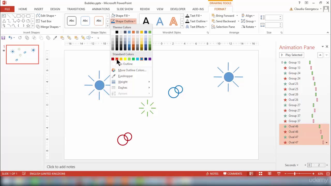Insert a Text Box from ribbon
The width and height of the screenshot is (331, 186).
(x=44, y=21)
